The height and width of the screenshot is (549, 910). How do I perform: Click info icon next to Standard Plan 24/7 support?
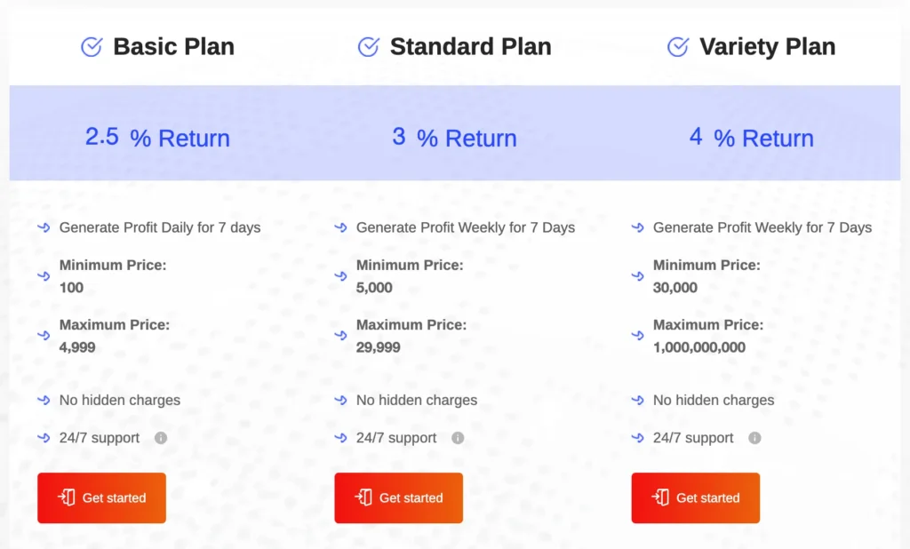tap(458, 438)
